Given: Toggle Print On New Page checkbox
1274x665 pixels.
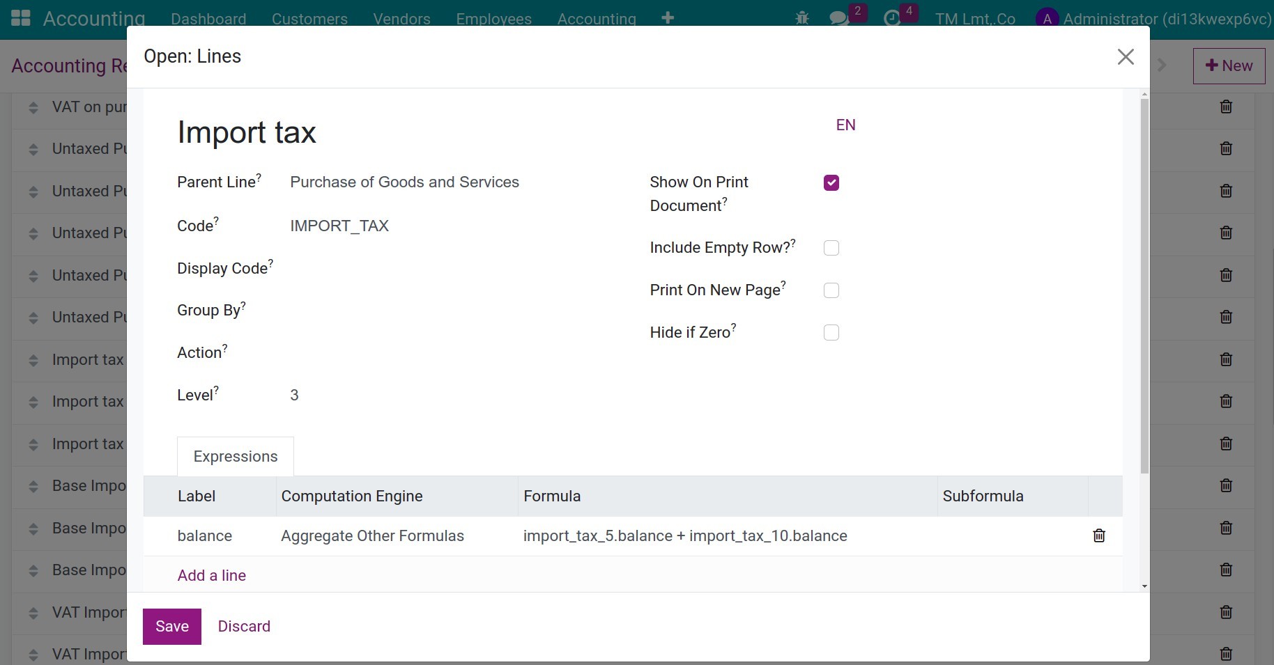Looking at the screenshot, I should click(831, 290).
